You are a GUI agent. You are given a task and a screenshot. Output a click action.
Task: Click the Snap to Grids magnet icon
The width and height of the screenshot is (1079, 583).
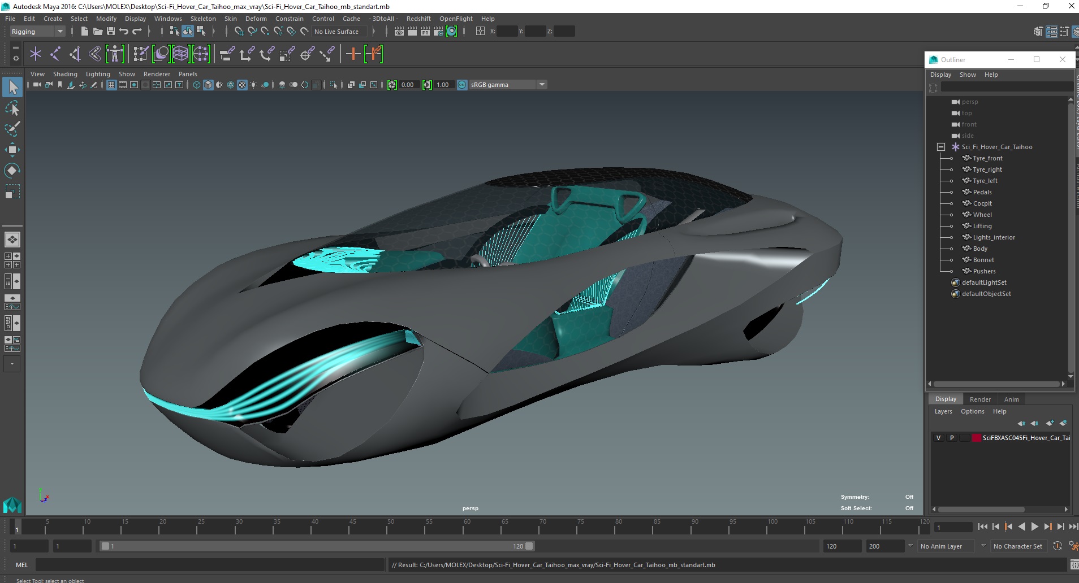[x=239, y=32]
